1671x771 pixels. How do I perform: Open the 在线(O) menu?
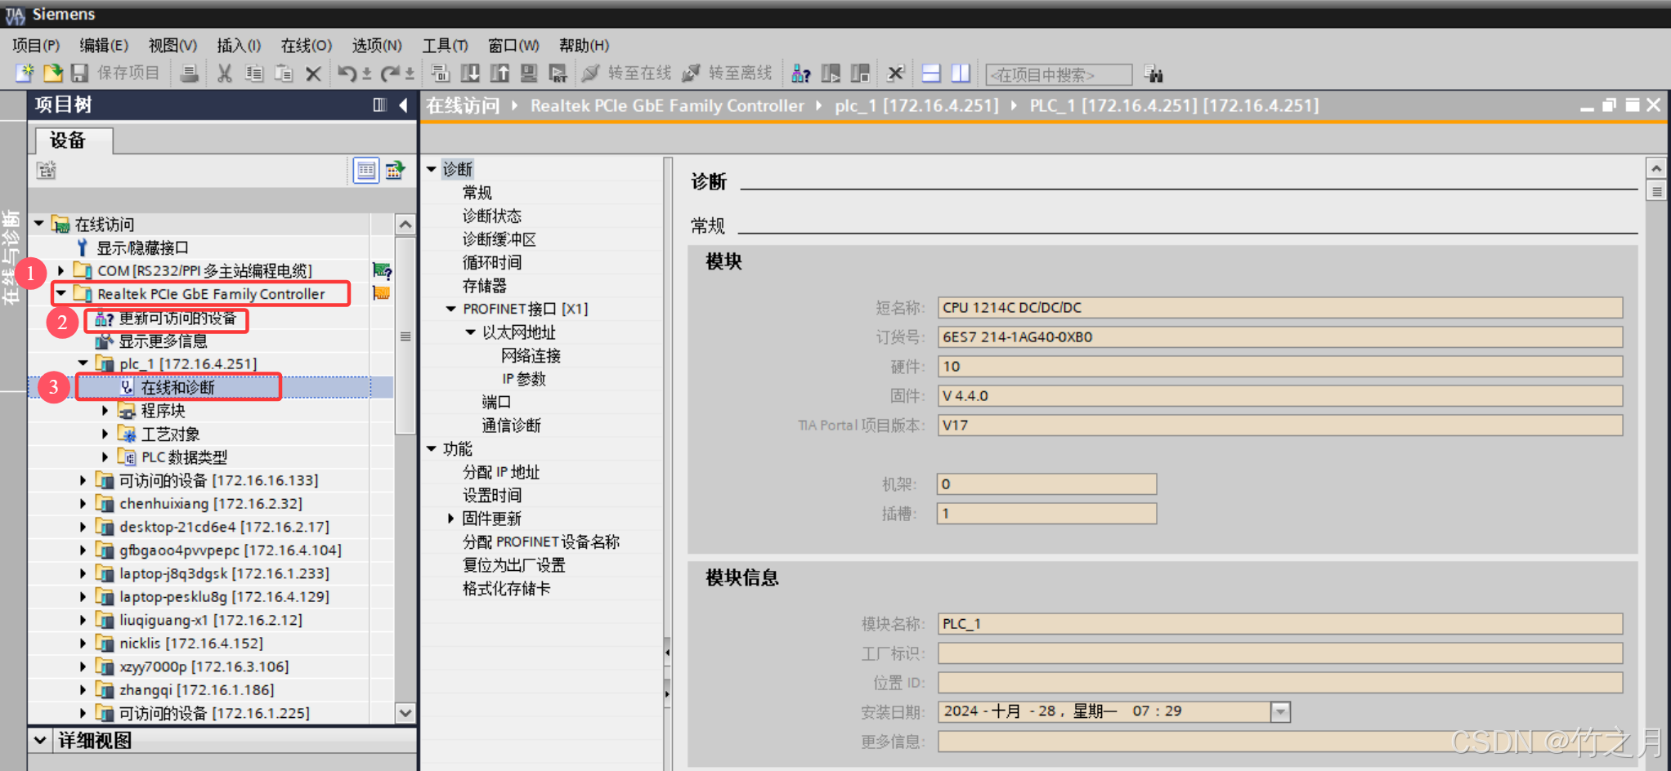point(307,46)
